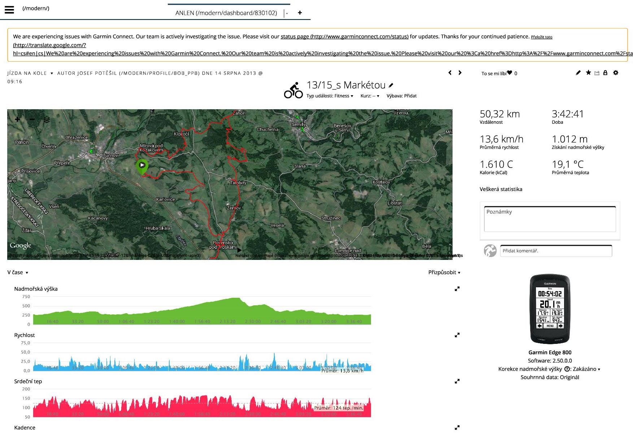Open the Garmin status page link
Screen dimensions: 633x447
(344, 36)
